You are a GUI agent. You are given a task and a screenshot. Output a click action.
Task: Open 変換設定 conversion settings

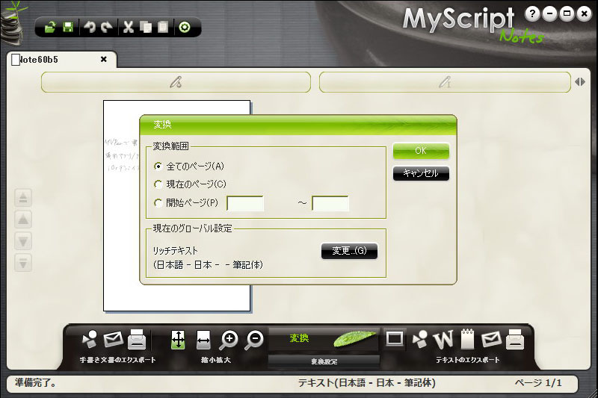(324, 361)
